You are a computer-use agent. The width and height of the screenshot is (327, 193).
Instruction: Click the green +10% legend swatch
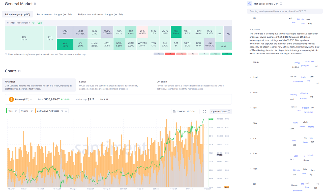pyautogui.click(x=226, y=54)
